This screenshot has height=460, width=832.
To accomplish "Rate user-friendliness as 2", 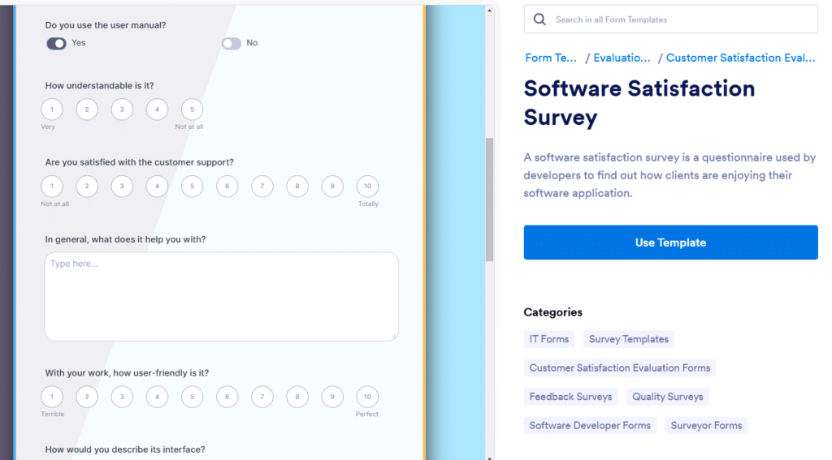I will tap(87, 397).
